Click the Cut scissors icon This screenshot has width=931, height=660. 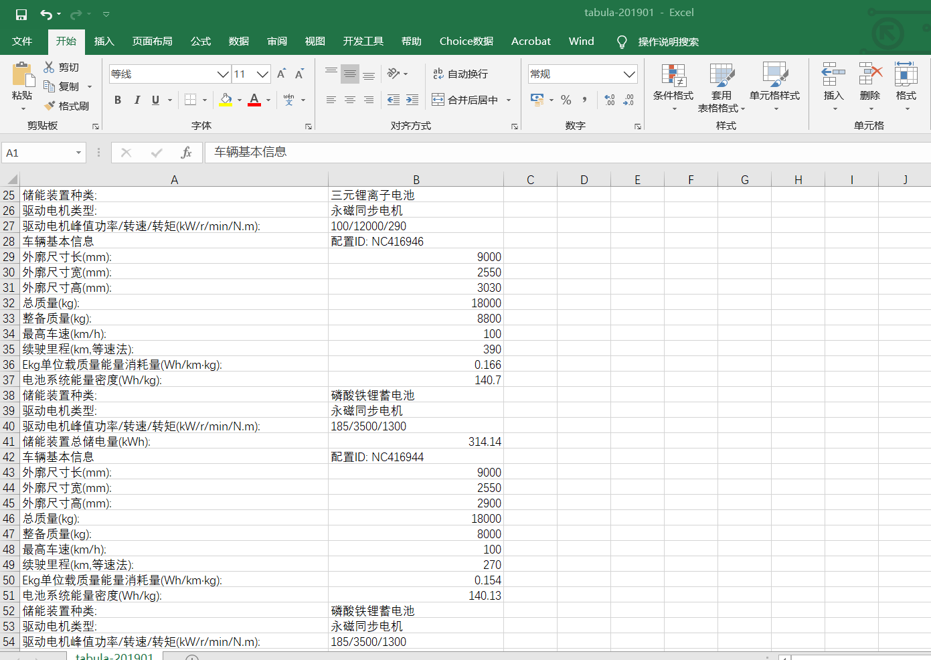pos(49,67)
